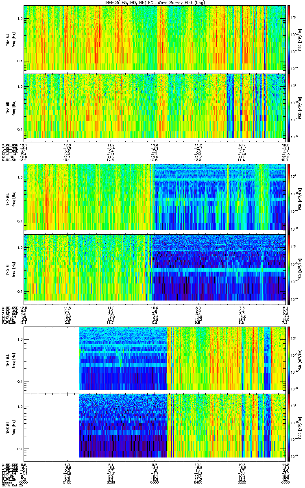305x488 pixels.
Task: Click "X_RE_GSE" row label under THA panels
Action: pyautogui.click(x=10, y=145)
